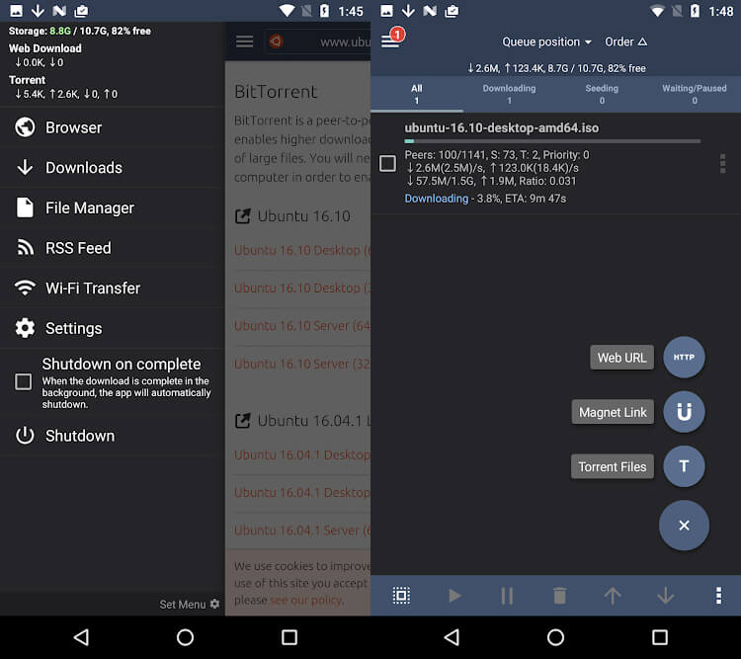The width and height of the screenshot is (741, 659).
Task: Tap the Ubuntu site favicon in address bar
Action: (276, 41)
